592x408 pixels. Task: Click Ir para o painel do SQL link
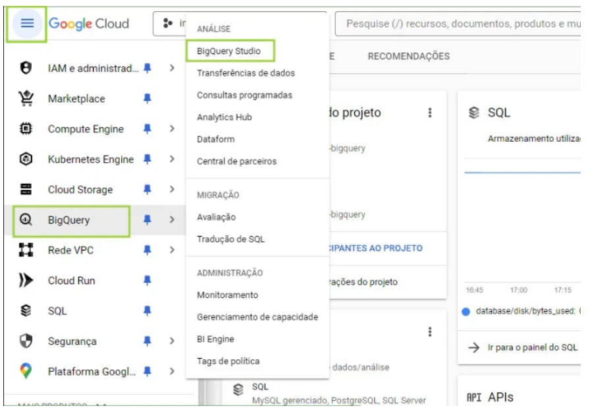[x=532, y=347]
